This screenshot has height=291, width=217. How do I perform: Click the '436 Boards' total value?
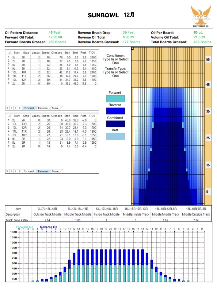pyautogui.click(x=202, y=42)
